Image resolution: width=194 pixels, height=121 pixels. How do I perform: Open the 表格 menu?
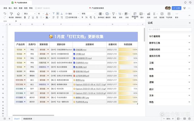pyautogui.click(x=5, y=8)
